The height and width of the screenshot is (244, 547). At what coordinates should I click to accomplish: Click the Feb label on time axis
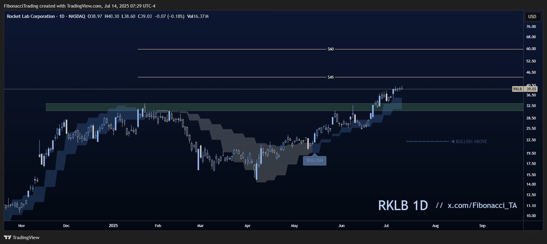158,226
